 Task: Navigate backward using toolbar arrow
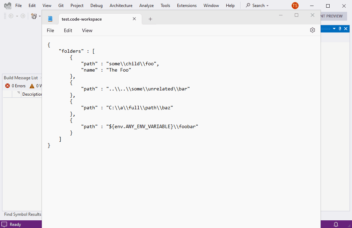tap(11, 16)
